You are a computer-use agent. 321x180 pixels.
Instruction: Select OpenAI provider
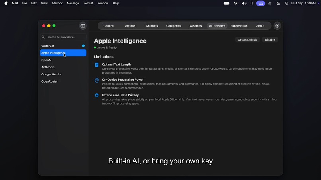pyautogui.click(x=63, y=60)
